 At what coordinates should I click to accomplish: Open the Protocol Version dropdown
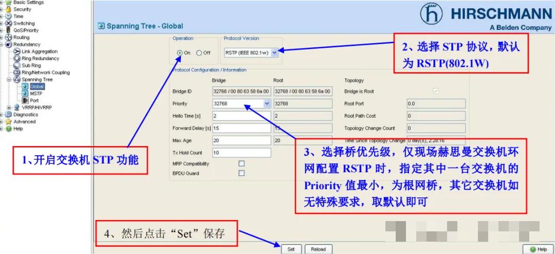tap(274, 53)
